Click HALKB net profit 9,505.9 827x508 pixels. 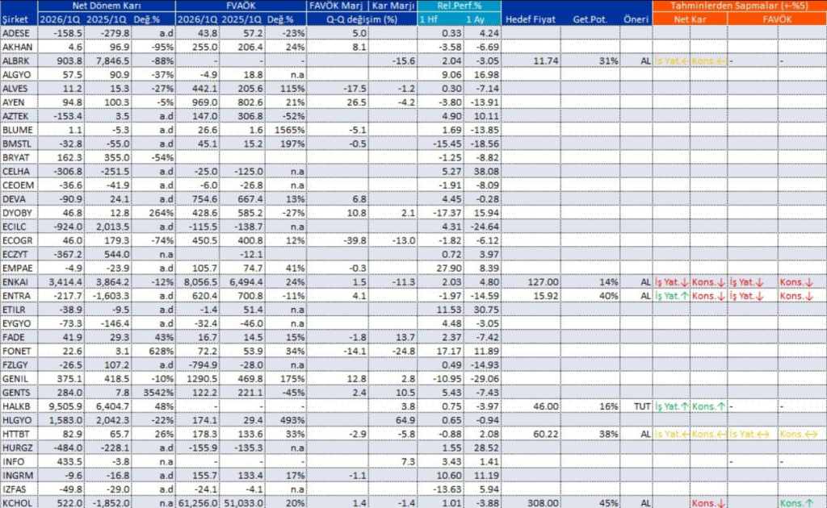click(x=65, y=406)
